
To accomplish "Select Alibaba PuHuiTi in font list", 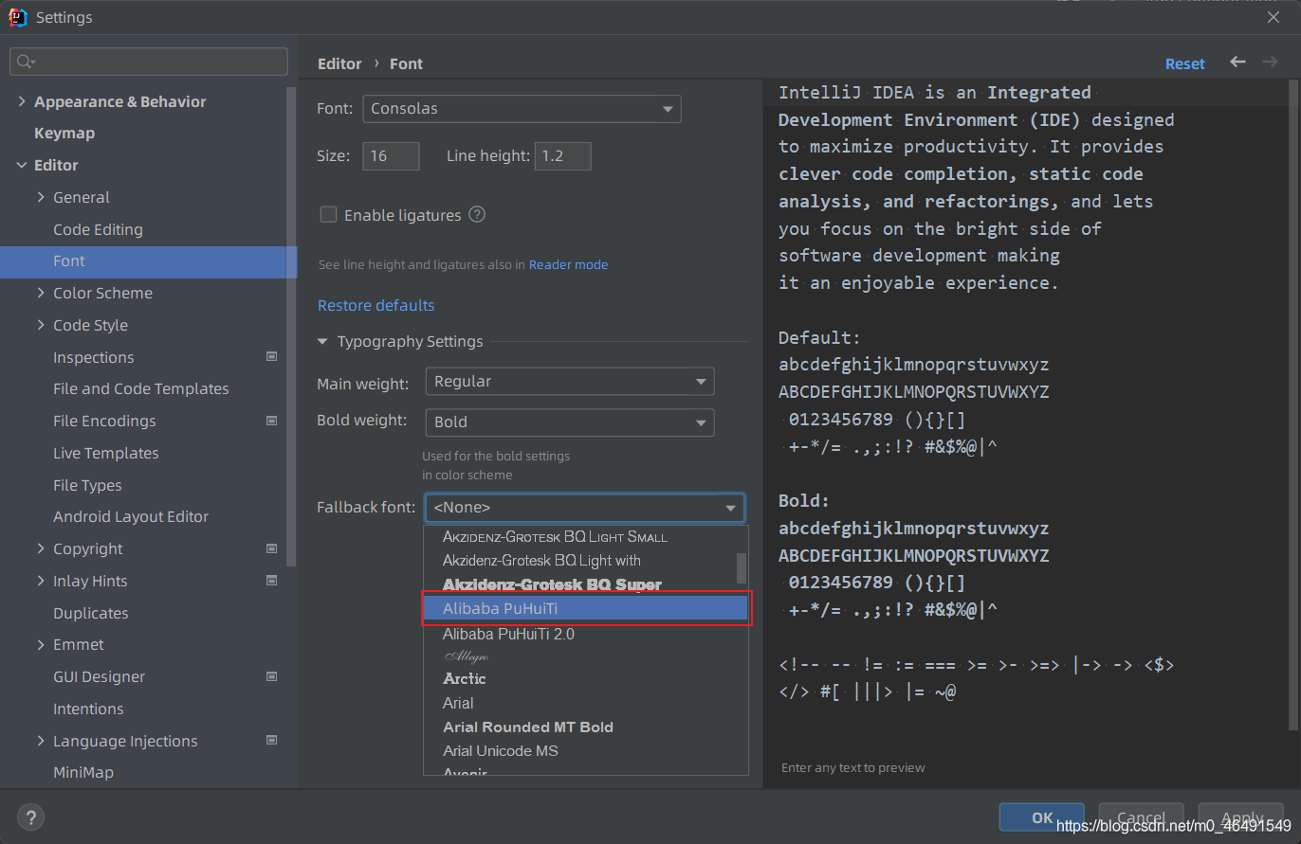I will click(586, 608).
